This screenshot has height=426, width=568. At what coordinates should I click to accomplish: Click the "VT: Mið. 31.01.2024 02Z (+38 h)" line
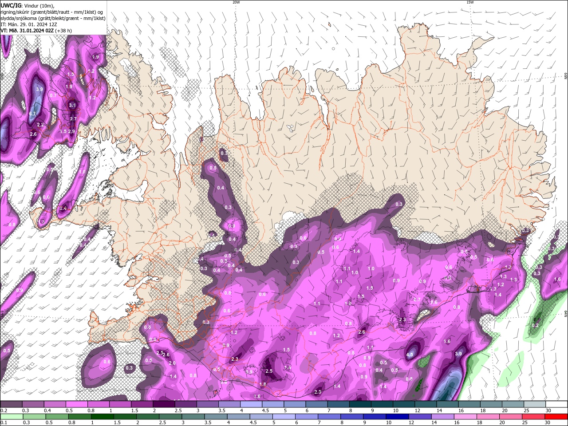pos(36,31)
